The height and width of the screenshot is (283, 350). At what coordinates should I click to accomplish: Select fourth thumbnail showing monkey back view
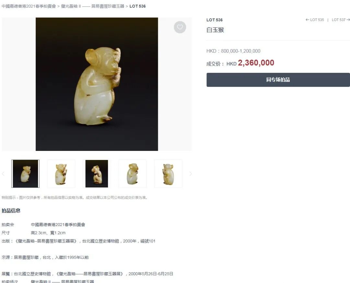pos(133,174)
